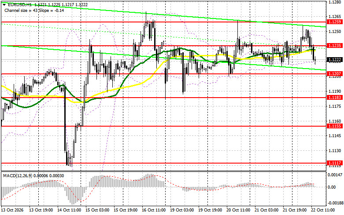Click the 19 Oct 19:00 time label
The height and width of the screenshot is (215, 344).
210,210
